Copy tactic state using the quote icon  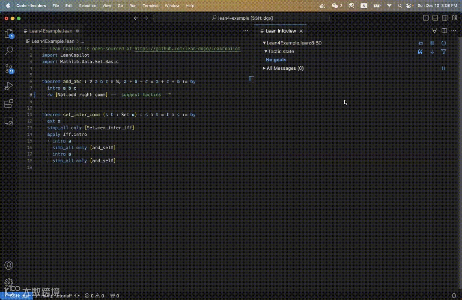coord(420,52)
